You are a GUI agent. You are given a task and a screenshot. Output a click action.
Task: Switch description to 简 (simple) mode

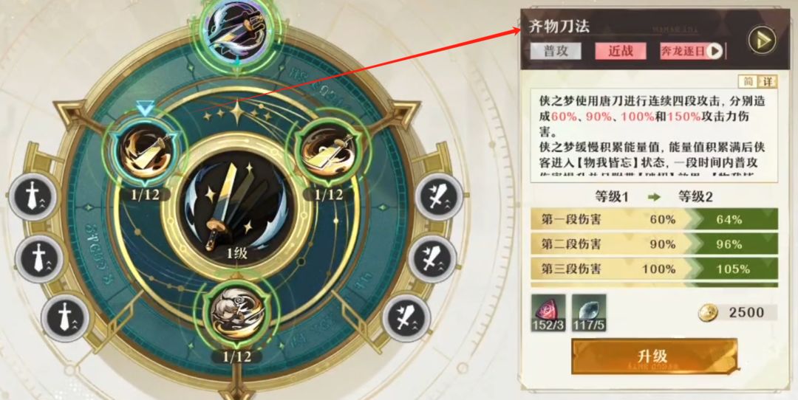748,82
